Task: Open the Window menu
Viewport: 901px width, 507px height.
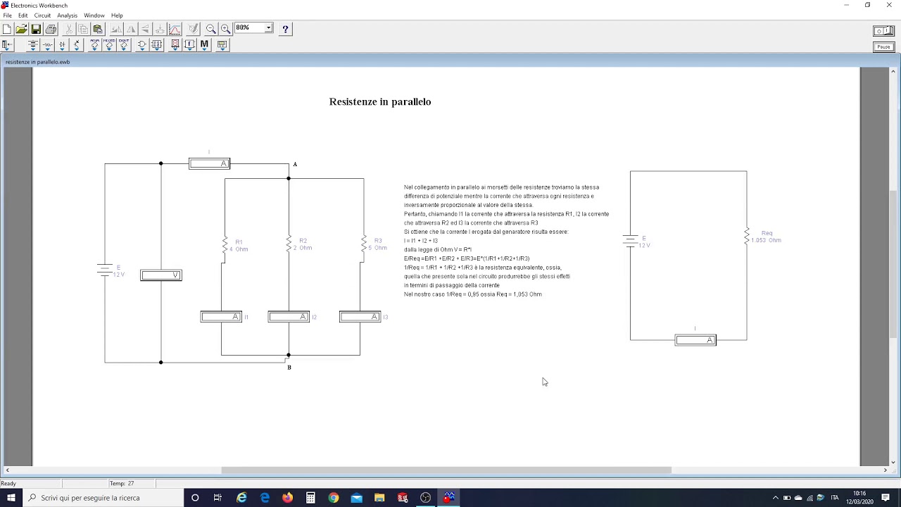Action: (94, 15)
